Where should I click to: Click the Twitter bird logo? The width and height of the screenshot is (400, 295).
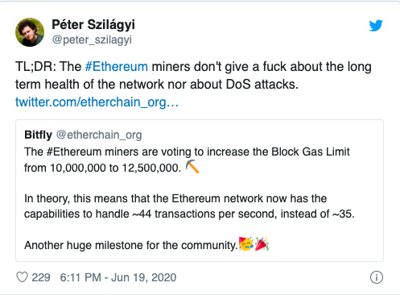pos(376,26)
